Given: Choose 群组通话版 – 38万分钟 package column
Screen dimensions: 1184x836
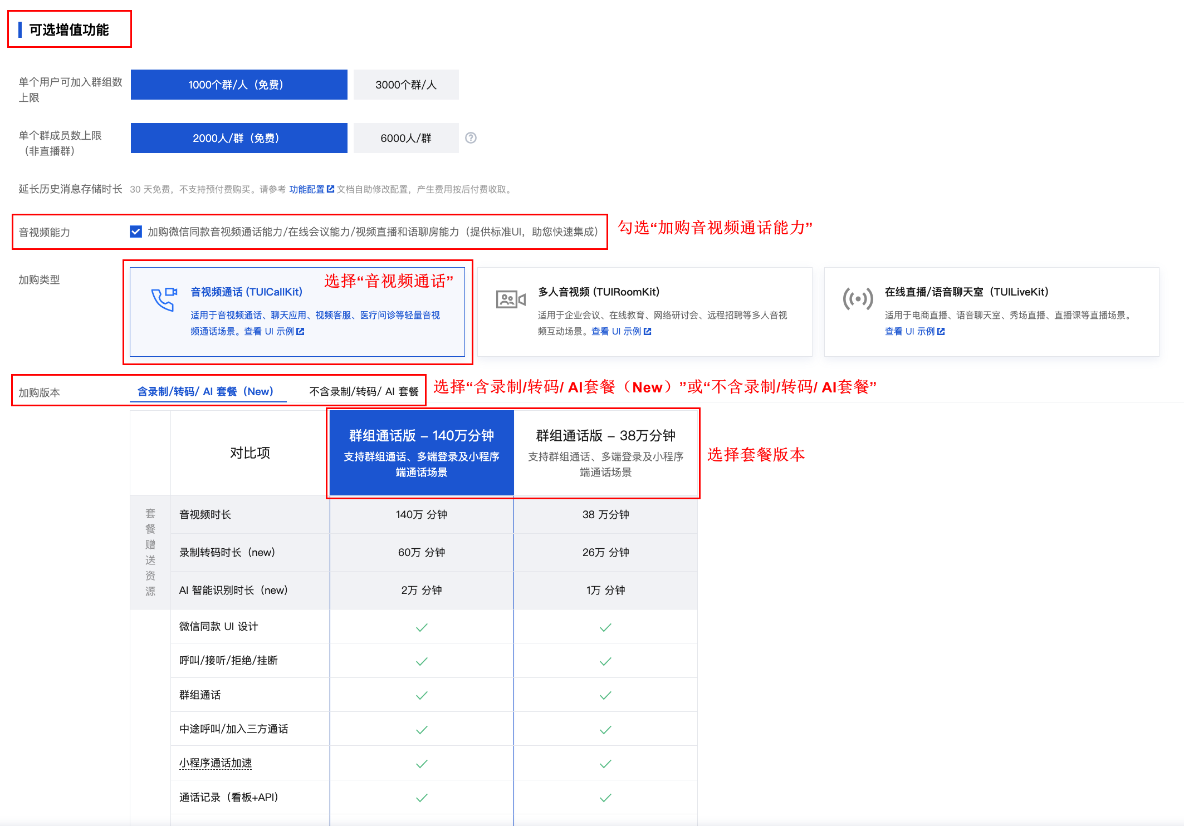Looking at the screenshot, I should click(605, 453).
